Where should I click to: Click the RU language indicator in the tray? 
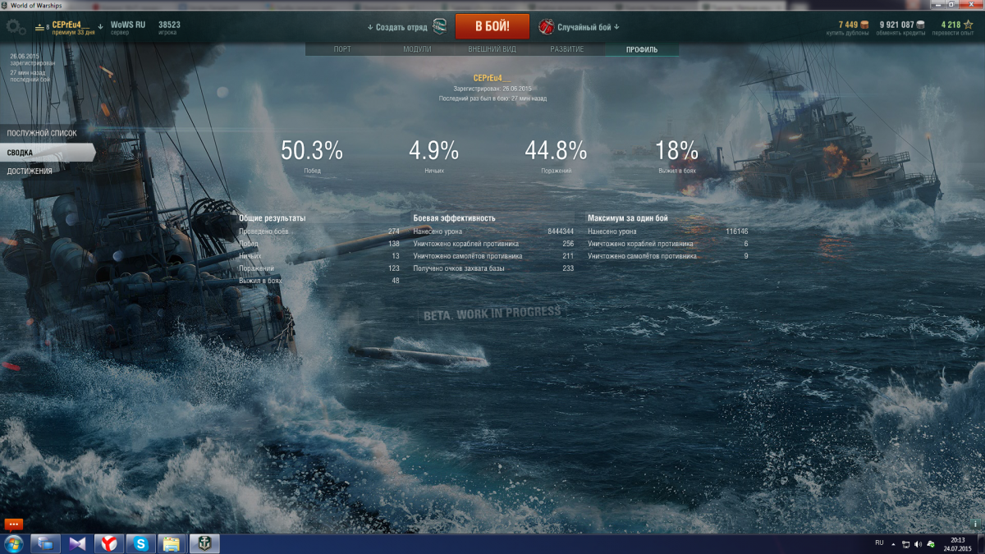[879, 543]
